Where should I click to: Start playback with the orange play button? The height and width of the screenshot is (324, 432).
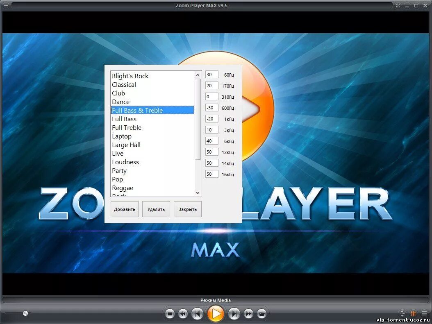point(216,313)
